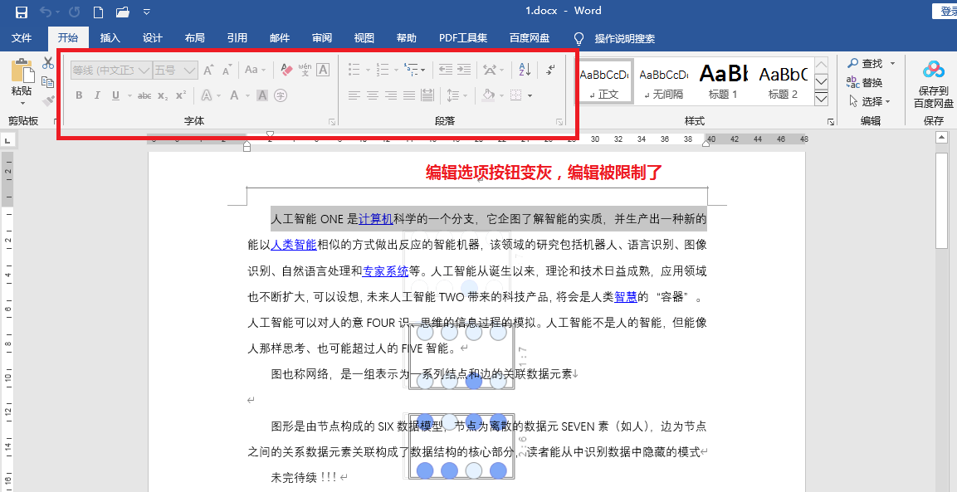Toggle Subscript formatting
Image resolution: width=957 pixels, height=492 pixels.
tap(163, 95)
